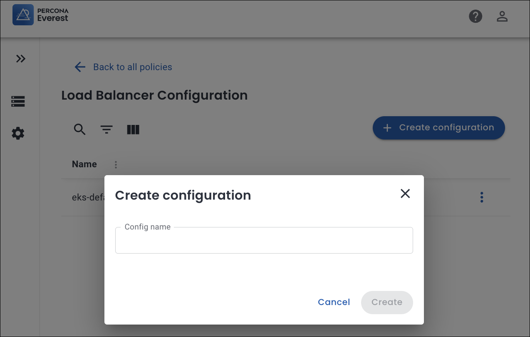Open the settings gear in sidebar

coord(18,134)
